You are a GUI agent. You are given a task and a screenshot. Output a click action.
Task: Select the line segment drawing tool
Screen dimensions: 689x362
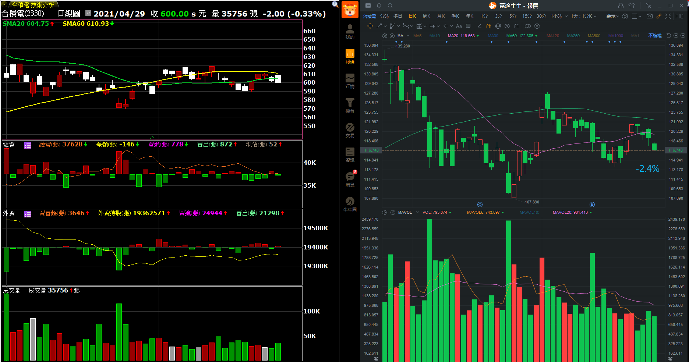pos(379,26)
